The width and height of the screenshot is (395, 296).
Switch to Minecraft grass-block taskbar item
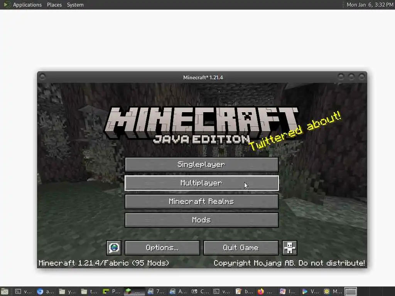(134, 291)
